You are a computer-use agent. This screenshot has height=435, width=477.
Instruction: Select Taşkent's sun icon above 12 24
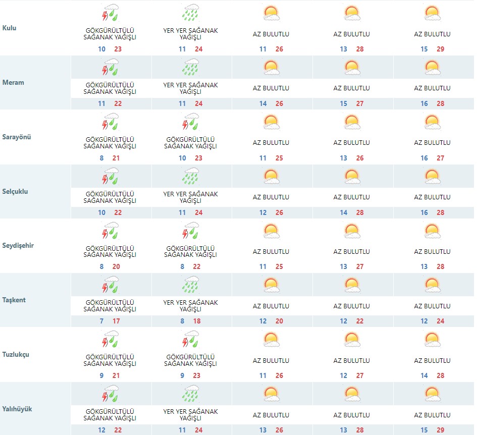(432, 285)
